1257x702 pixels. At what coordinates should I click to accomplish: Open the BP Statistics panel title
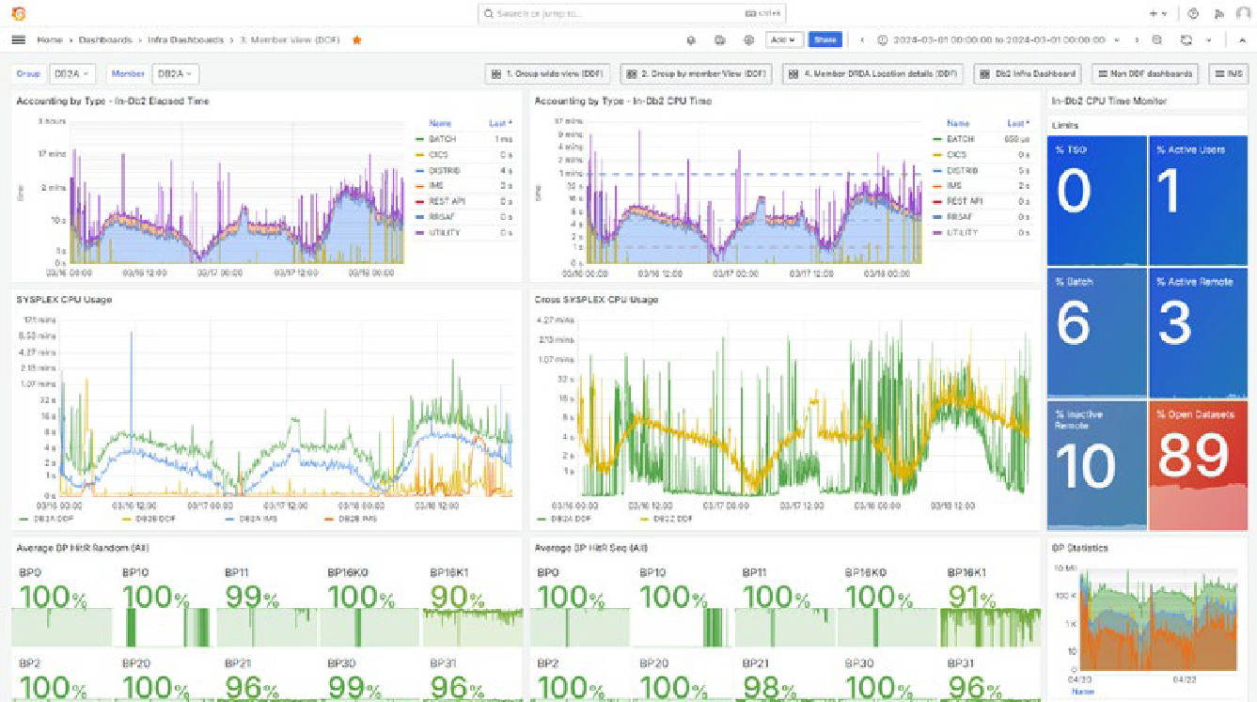pyautogui.click(x=1079, y=548)
